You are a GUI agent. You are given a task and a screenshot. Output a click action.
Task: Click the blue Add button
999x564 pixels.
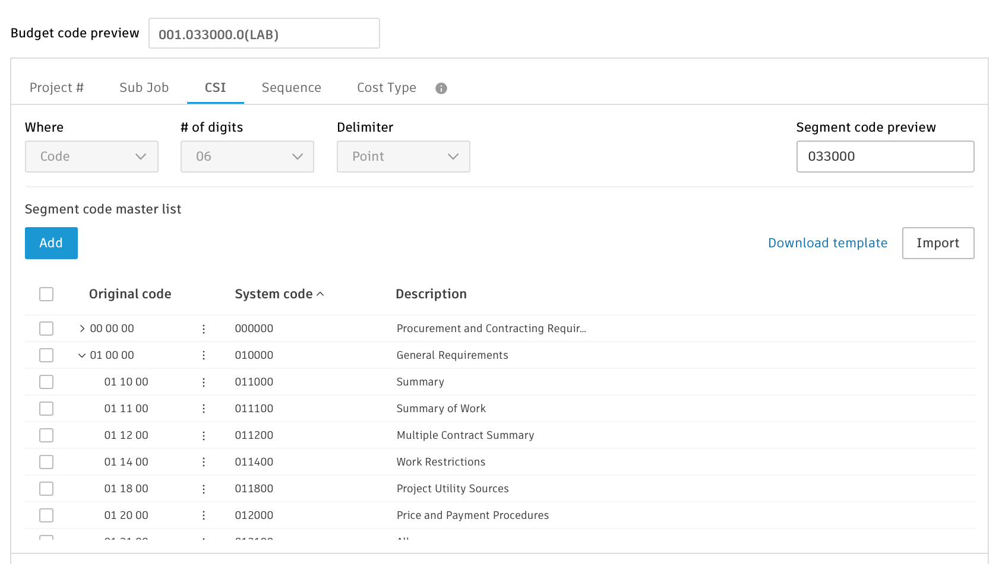pos(51,243)
